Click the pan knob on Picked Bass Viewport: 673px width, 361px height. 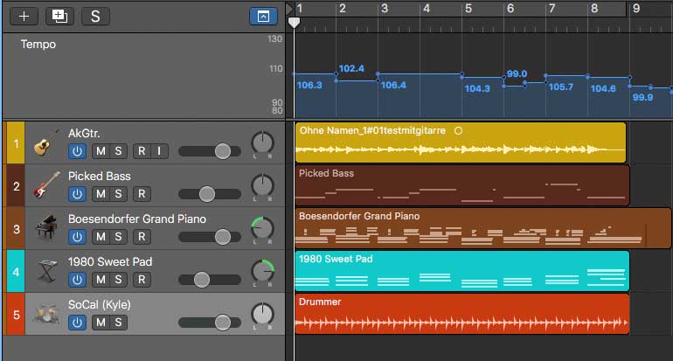[262, 186]
